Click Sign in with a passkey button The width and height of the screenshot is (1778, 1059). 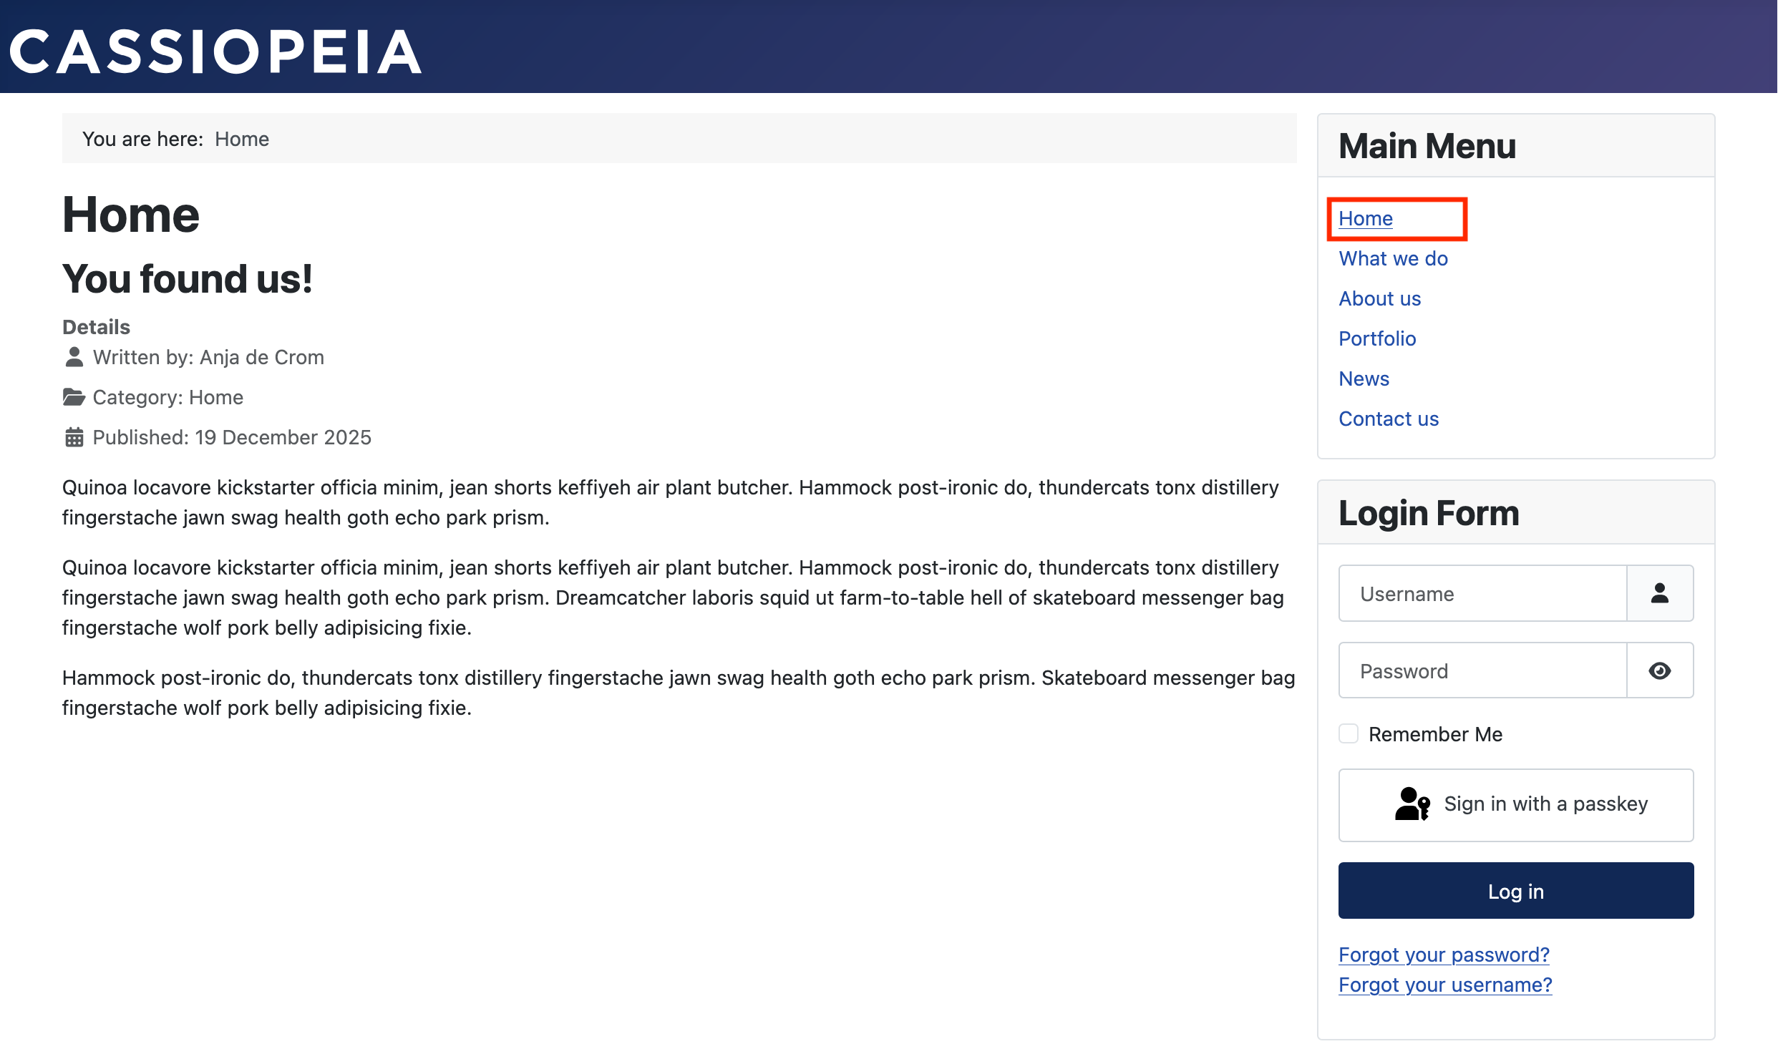[x=1515, y=805]
